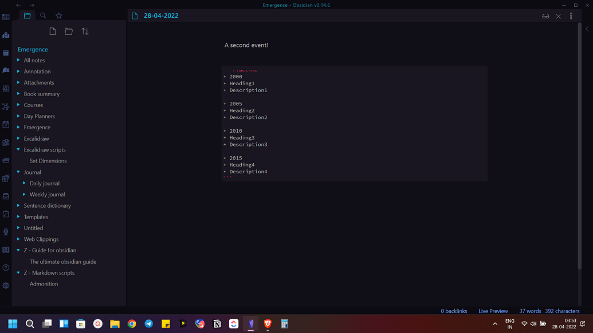
Task: Create a new note using the new-note icon
Action: click(52, 31)
